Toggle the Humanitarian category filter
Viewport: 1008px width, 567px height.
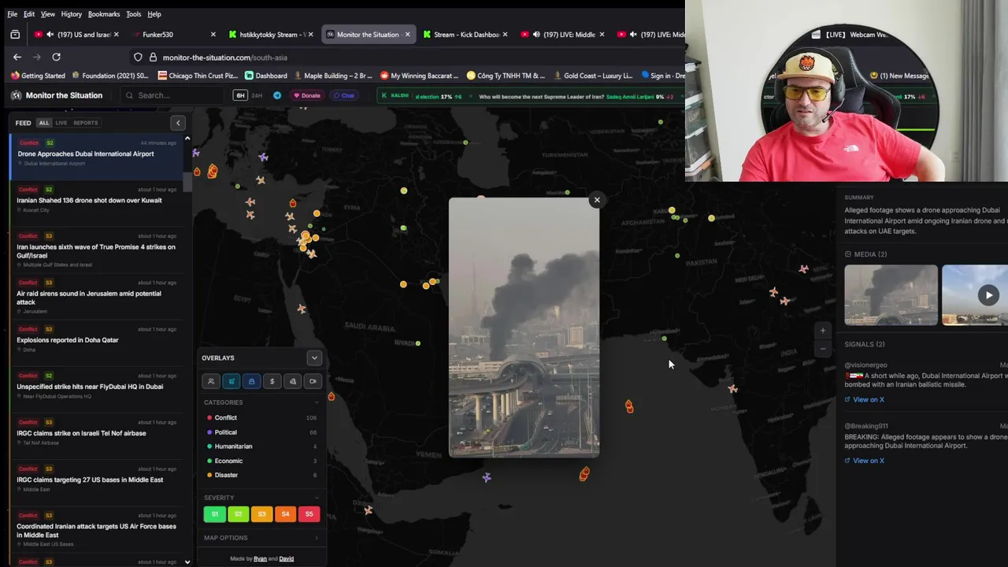click(261, 447)
